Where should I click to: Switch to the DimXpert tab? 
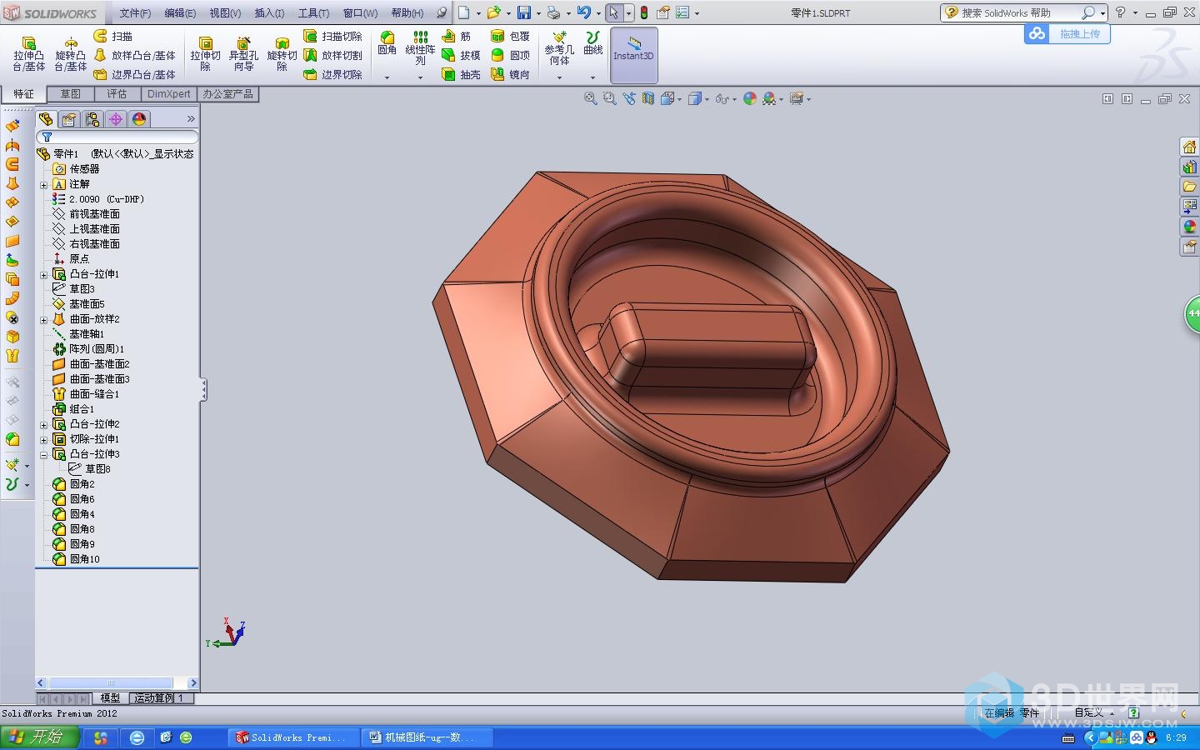pyautogui.click(x=169, y=94)
